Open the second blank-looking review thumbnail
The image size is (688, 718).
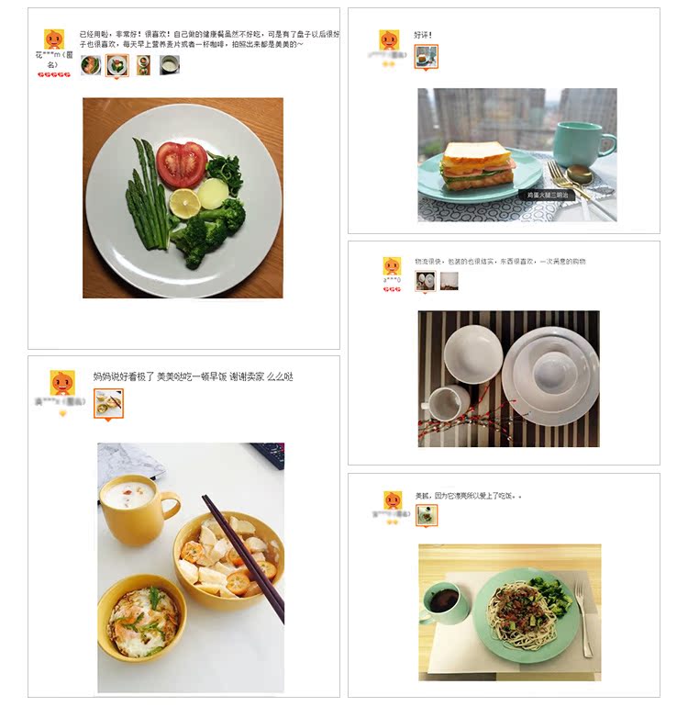coord(449,281)
